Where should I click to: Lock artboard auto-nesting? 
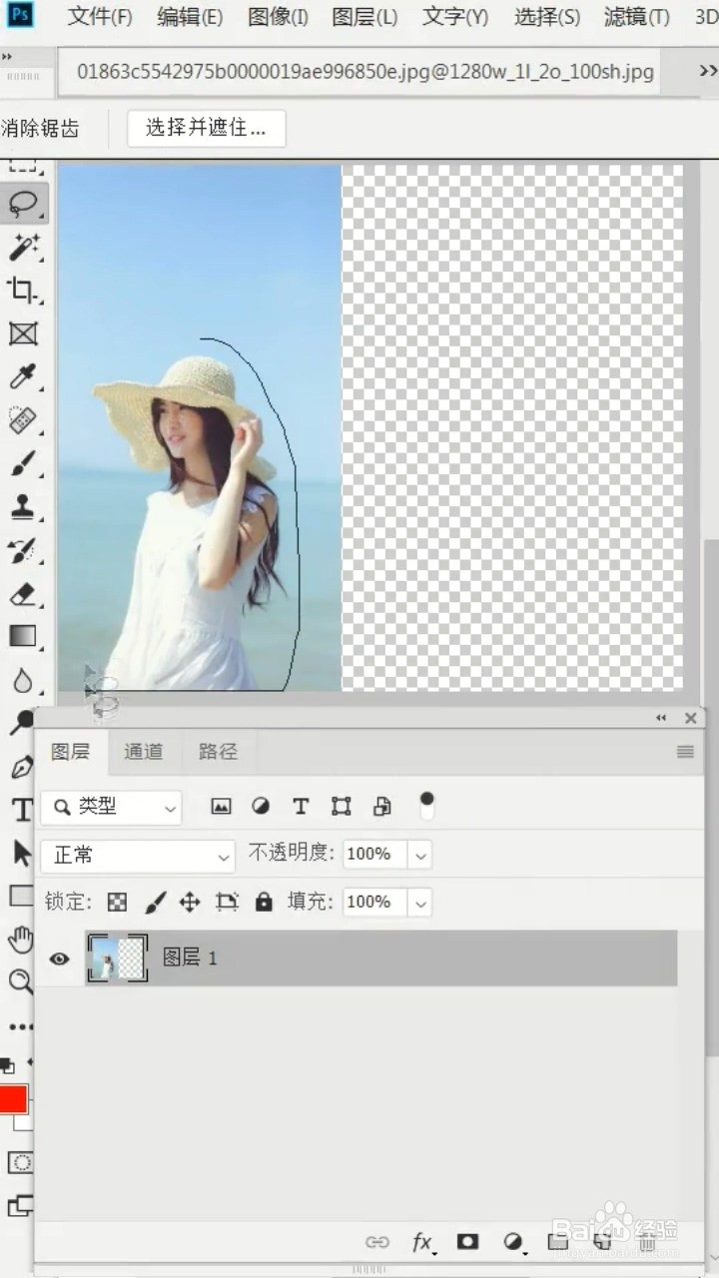[x=228, y=903]
